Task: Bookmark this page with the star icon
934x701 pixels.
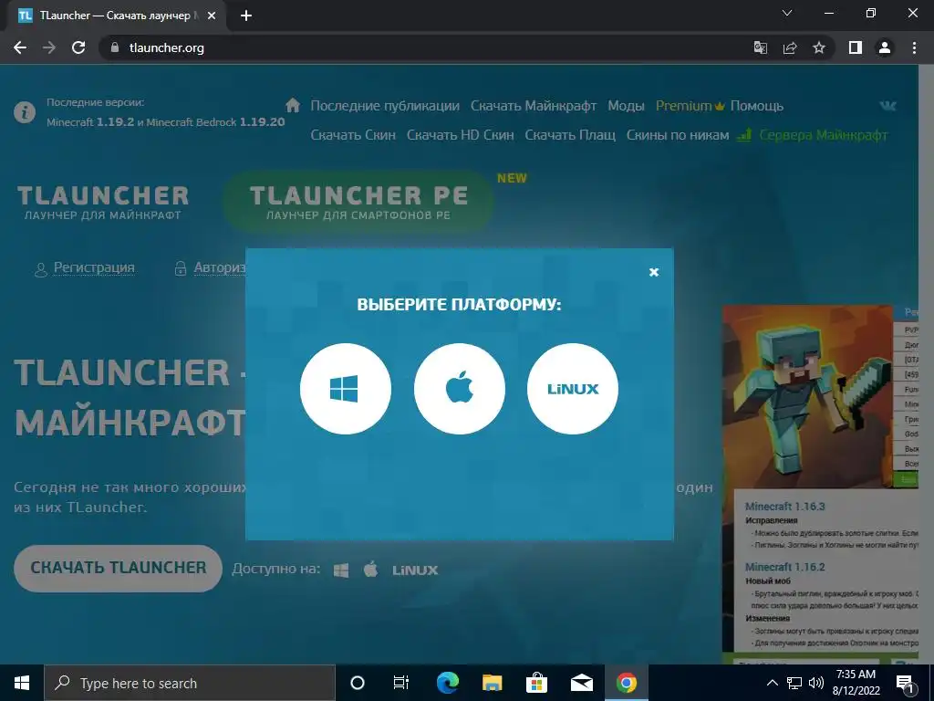Action: pos(819,47)
